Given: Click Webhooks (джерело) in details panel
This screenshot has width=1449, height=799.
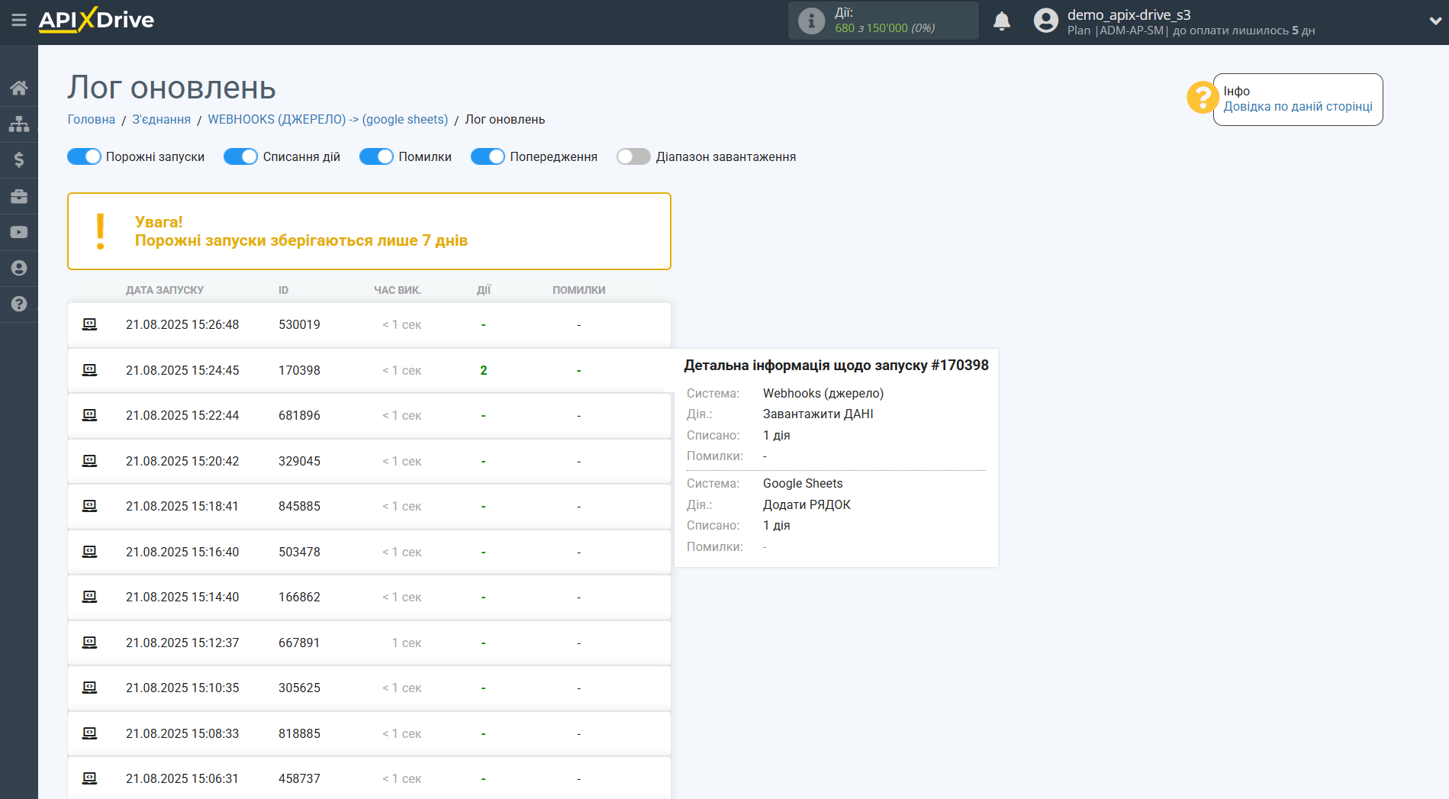Looking at the screenshot, I should tap(823, 393).
